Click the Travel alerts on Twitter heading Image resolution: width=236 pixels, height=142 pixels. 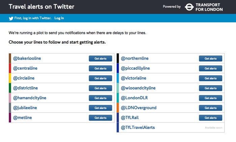(x=41, y=7)
